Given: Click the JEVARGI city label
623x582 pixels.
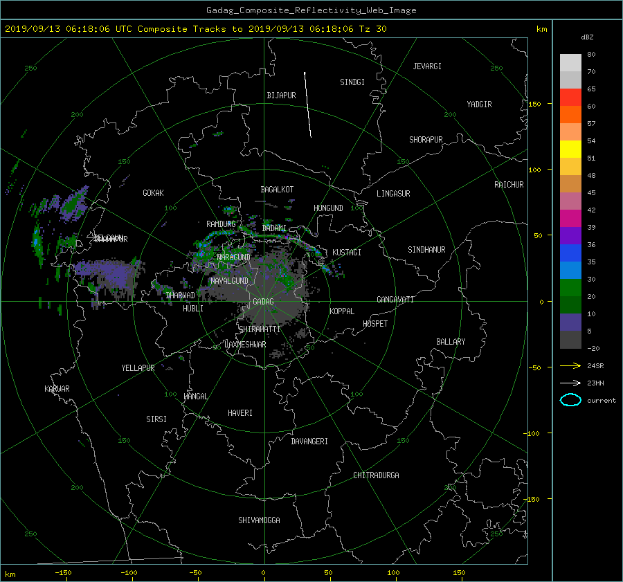Looking at the screenshot, I should click(x=427, y=66).
